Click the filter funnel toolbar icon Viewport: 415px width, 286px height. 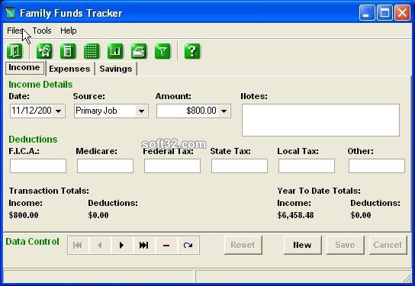(162, 51)
